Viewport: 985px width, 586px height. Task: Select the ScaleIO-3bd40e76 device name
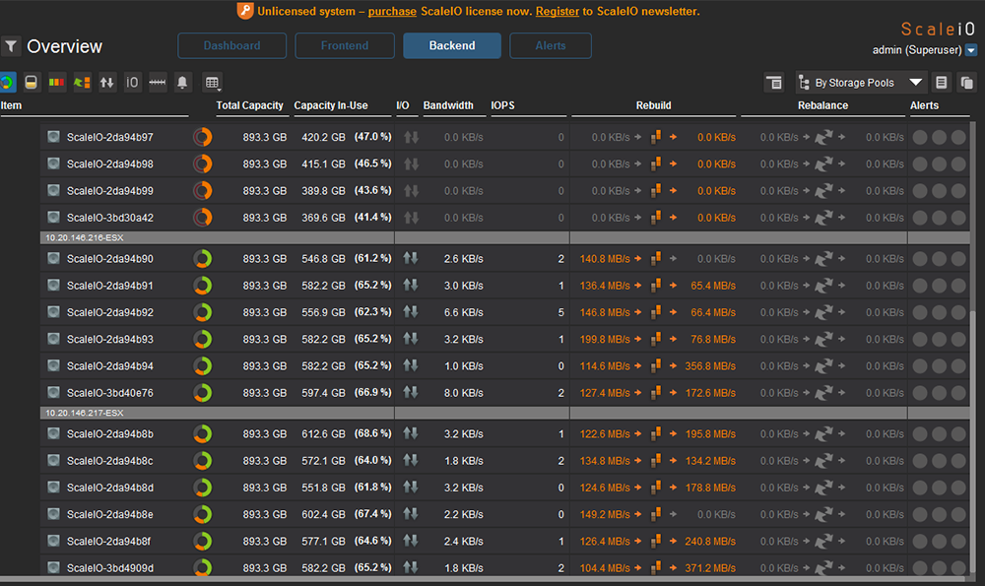coord(110,393)
